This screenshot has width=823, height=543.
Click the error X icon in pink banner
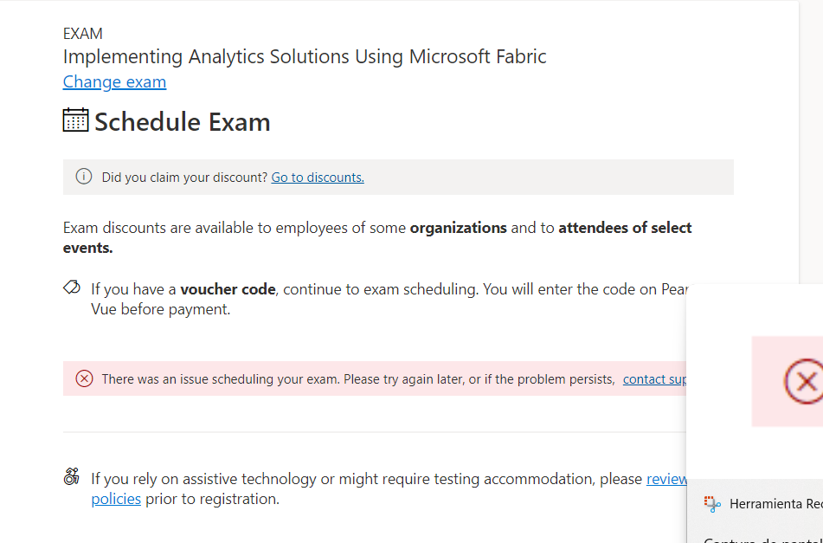(x=84, y=378)
